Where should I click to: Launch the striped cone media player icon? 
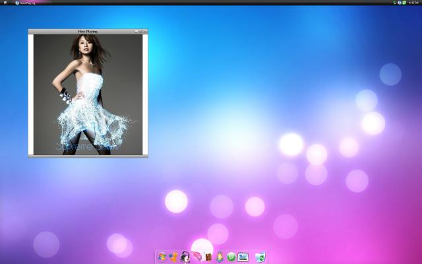[x=220, y=257]
